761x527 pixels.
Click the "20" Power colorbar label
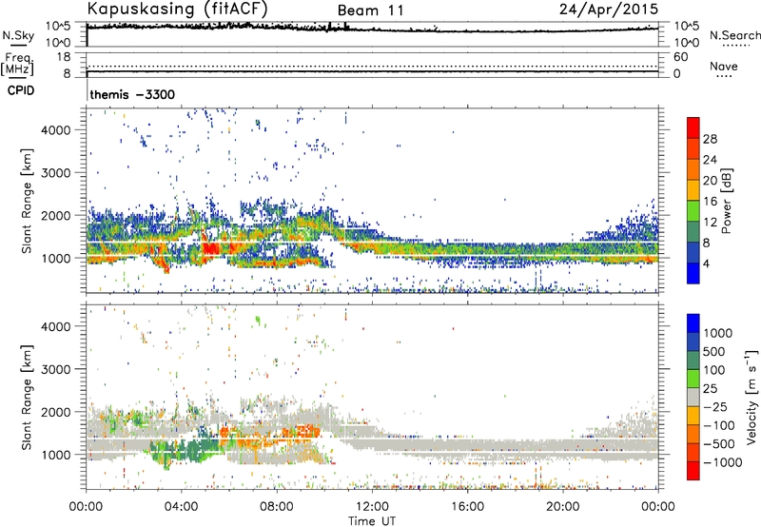(x=710, y=181)
